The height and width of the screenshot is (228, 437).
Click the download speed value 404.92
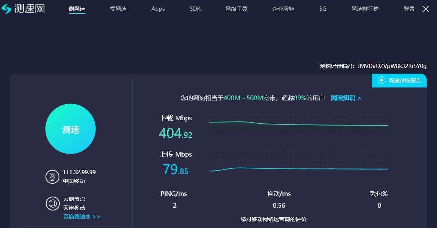[x=176, y=133]
